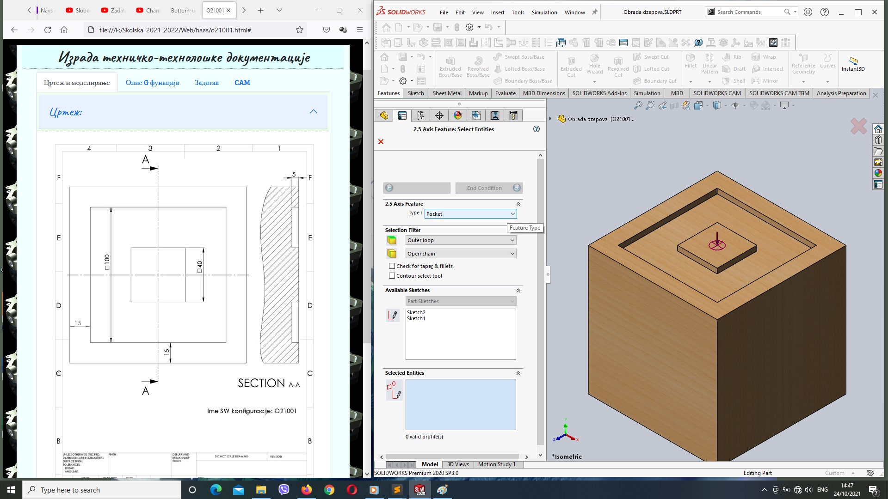
Task: Toggle Instant3D on the Features ribbon
Action: point(853,64)
